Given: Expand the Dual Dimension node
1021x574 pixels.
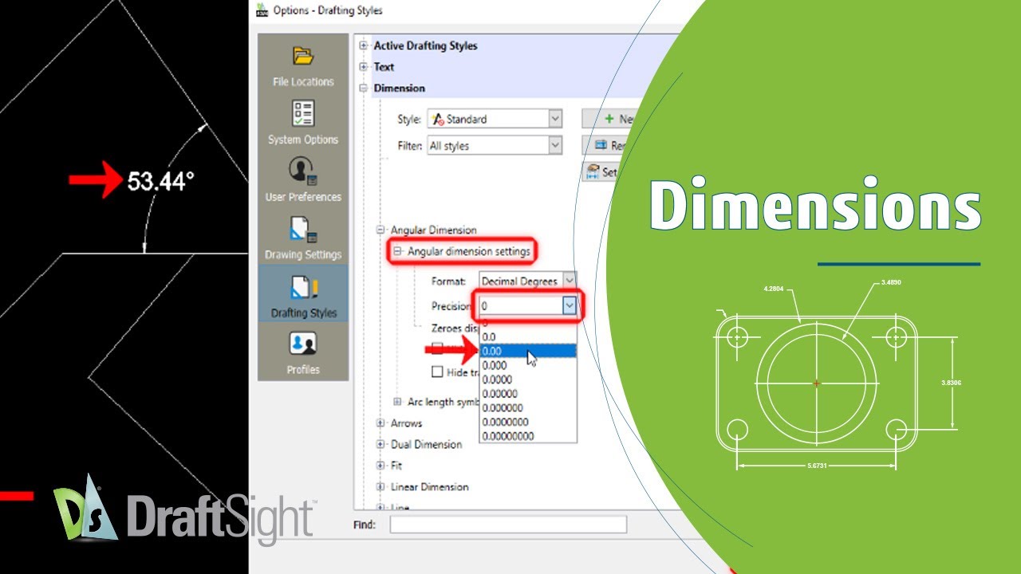Looking at the screenshot, I should point(381,445).
